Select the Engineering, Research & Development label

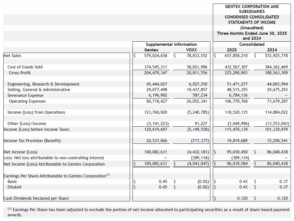tap(43, 84)
